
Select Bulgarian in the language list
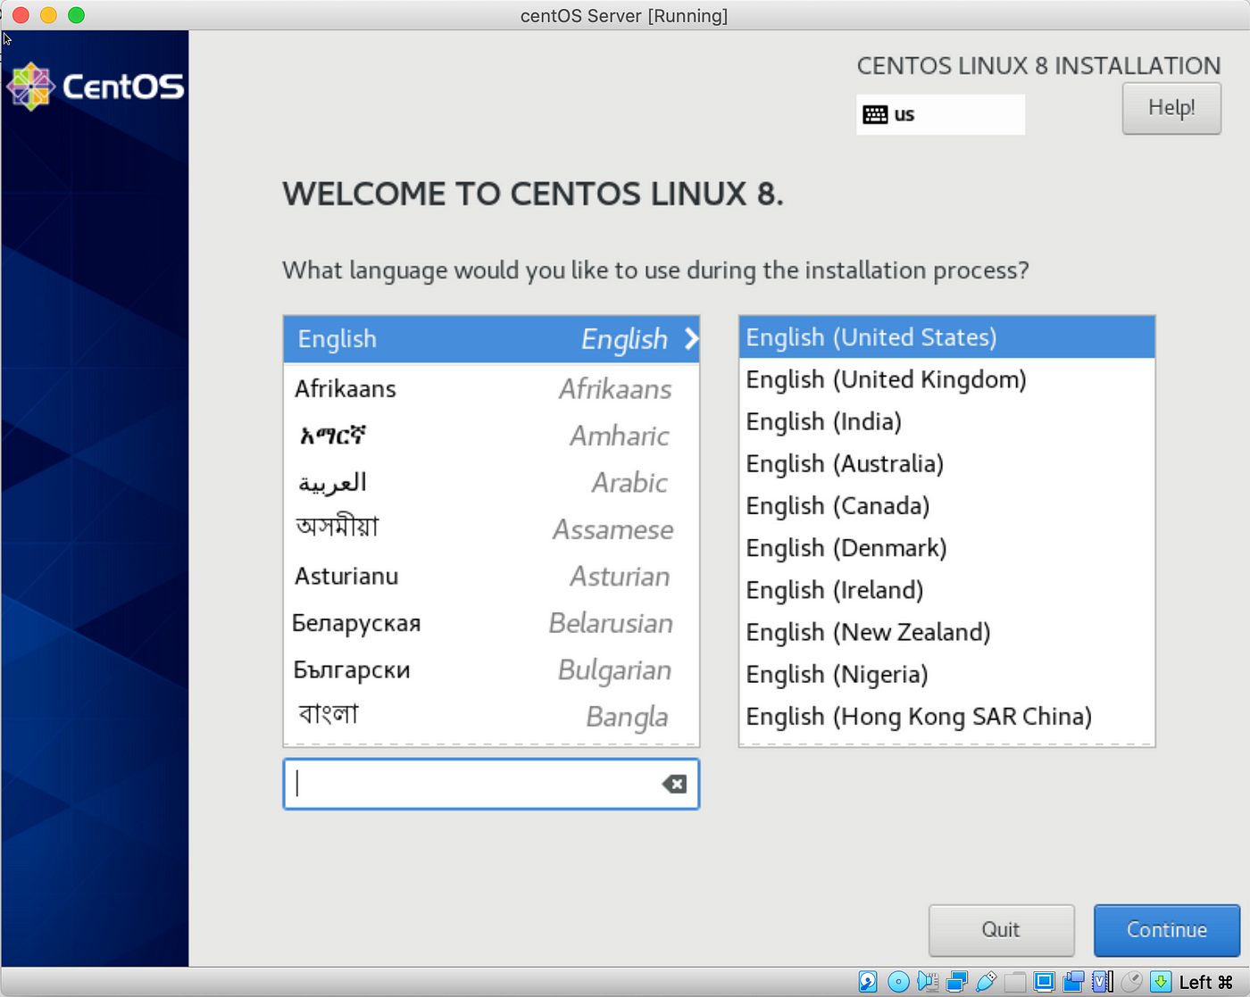pos(491,670)
